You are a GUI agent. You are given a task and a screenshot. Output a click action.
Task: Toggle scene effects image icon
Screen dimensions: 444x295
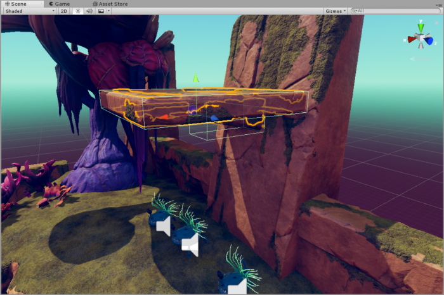101,11
